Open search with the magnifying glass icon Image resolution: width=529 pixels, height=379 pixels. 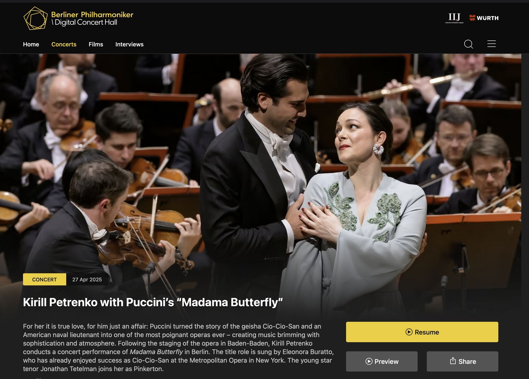point(468,44)
